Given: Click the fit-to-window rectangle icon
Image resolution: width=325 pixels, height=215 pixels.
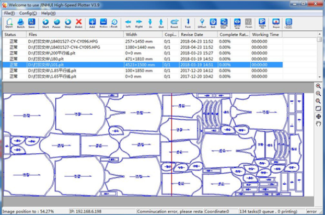Looking at the screenshot, I should click(318, 108).
